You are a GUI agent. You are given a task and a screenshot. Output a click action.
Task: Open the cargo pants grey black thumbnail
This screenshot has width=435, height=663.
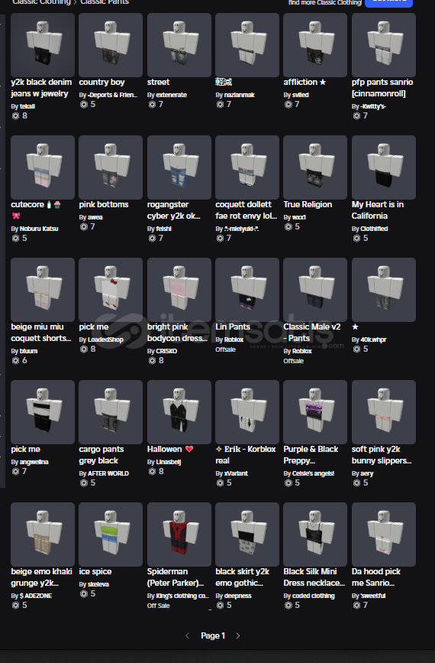pos(111,412)
